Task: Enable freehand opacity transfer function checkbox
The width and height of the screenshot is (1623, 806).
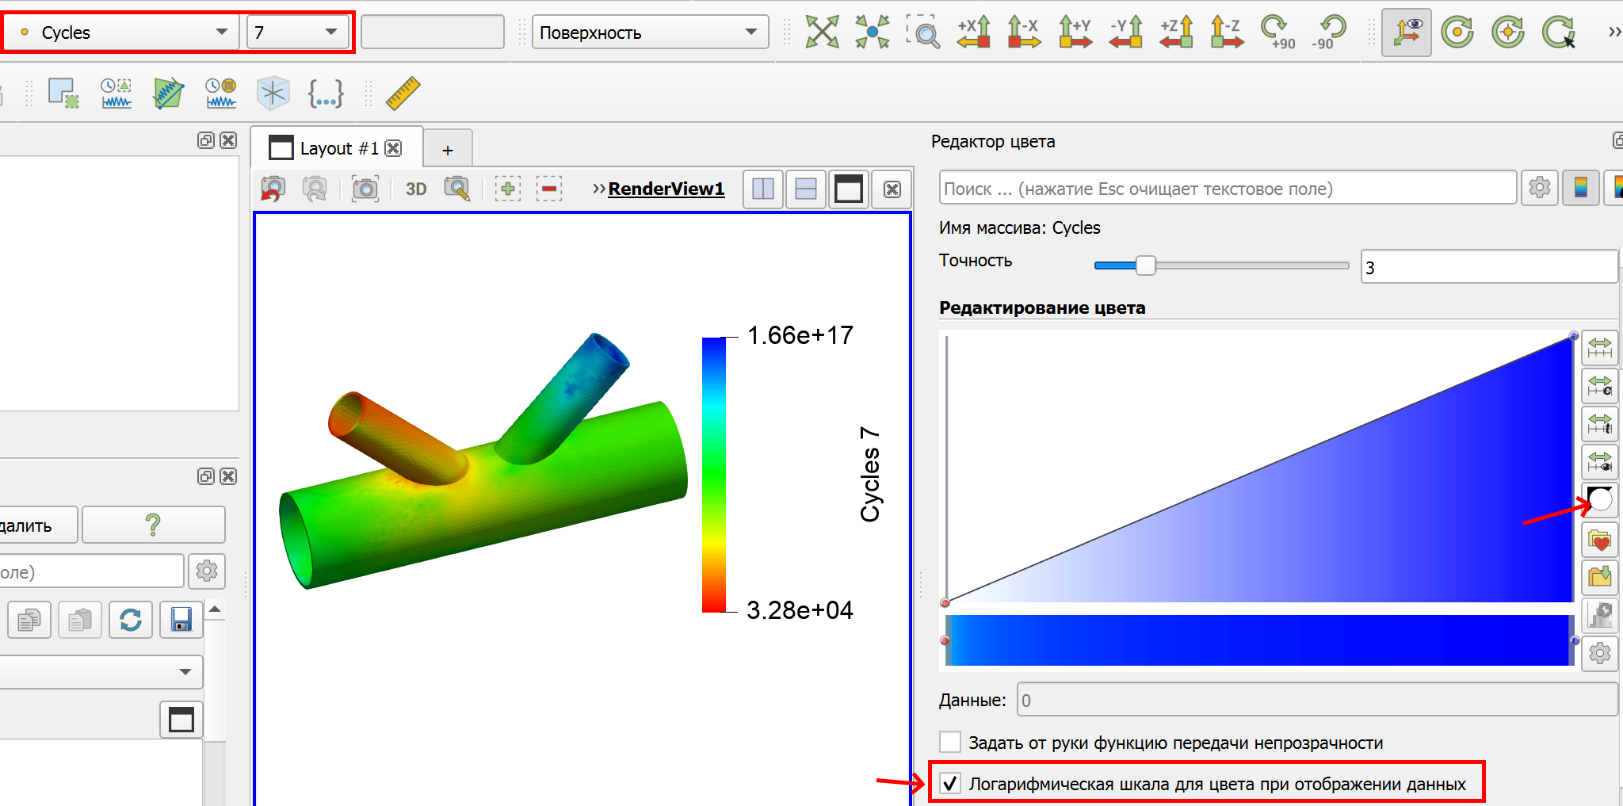Action: click(x=950, y=743)
